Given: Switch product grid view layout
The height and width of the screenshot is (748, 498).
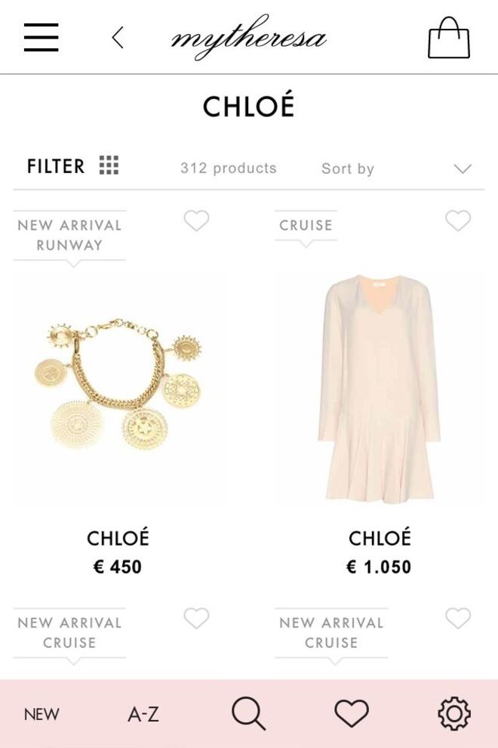Looking at the screenshot, I should pos(109,165).
